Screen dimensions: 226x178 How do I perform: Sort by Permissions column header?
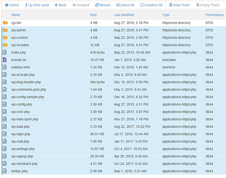point(214,15)
